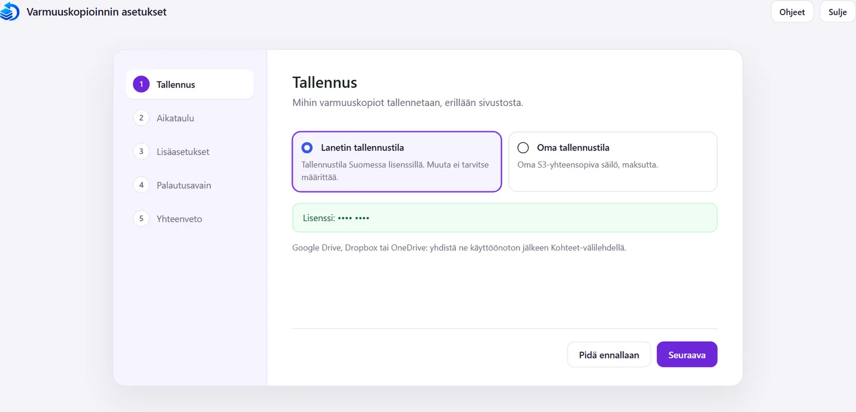Viewport: 856px width, 412px height.
Task: Click the Pidä ennallaan button
Action: click(x=609, y=355)
